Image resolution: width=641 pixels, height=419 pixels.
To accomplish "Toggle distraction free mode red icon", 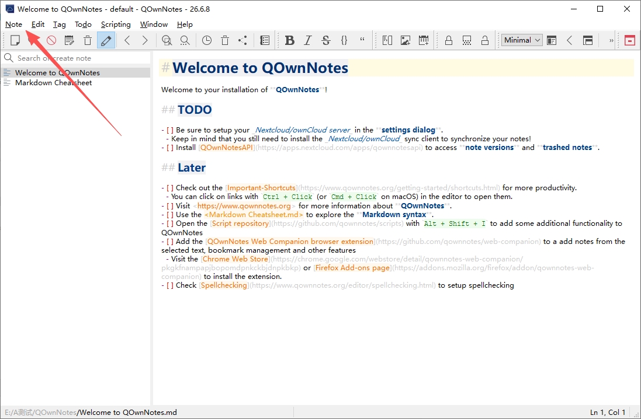I will pyautogui.click(x=629, y=40).
